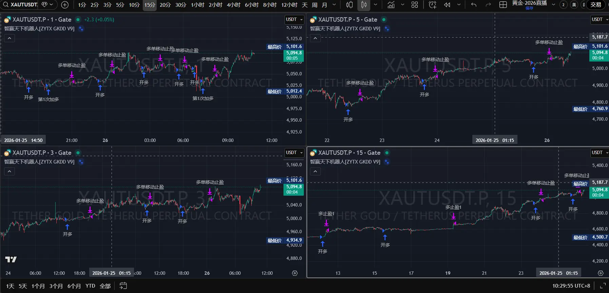Set date range to YTD

click(x=90, y=286)
